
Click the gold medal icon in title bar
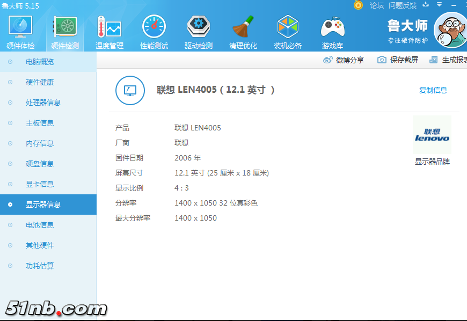tap(358, 5)
